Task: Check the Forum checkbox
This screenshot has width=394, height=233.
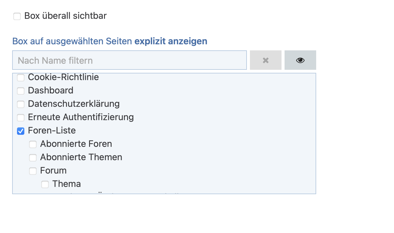Action: click(33, 171)
